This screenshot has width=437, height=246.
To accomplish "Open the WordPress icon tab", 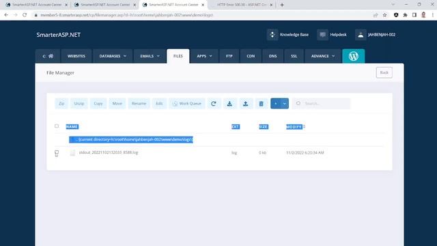I will [354, 56].
